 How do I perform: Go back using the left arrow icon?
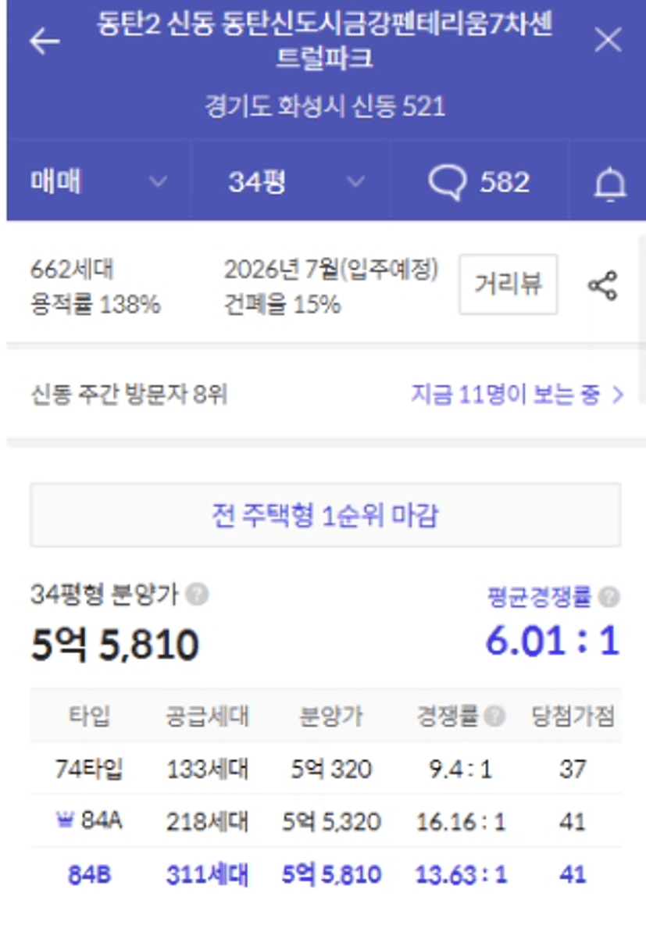pyautogui.click(x=45, y=41)
